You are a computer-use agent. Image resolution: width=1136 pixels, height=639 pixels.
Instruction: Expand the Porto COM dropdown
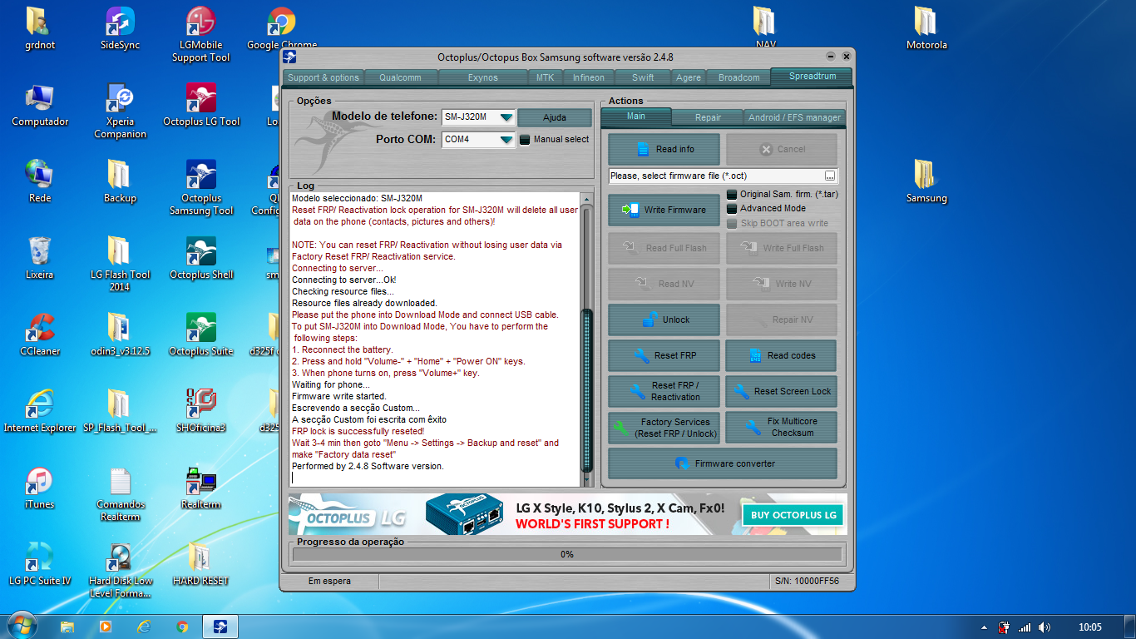pos(506,140)
